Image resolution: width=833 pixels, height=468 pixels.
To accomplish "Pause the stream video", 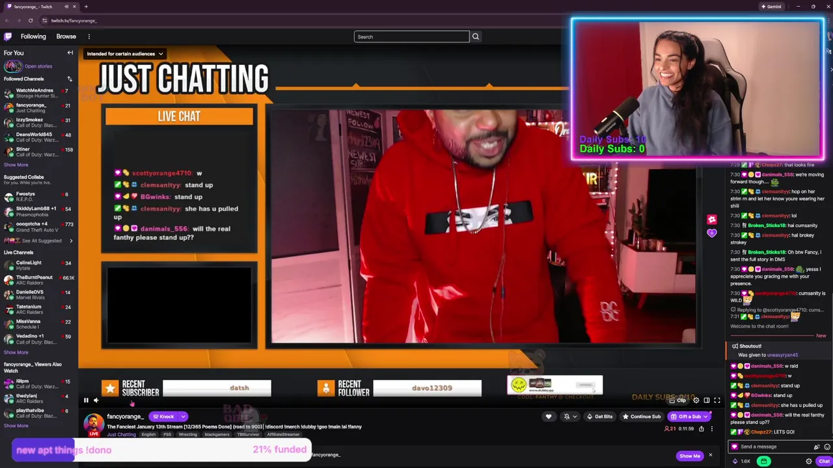I will pos(85,400).
